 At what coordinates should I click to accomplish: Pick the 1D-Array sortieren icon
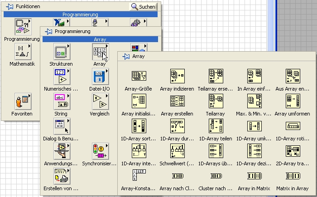[x=139, y=126]
